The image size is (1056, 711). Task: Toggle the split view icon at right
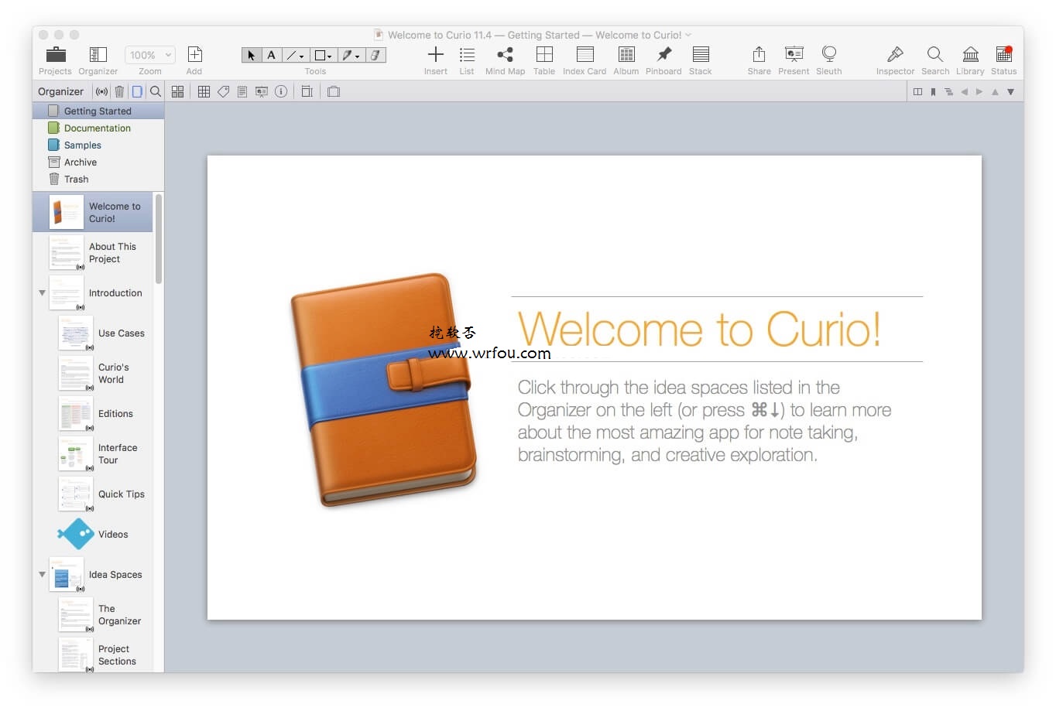click(x=917, y=91)
